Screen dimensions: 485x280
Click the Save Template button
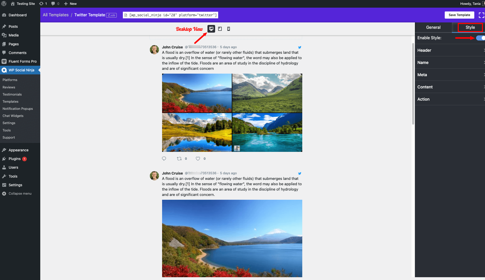point(459,15)
